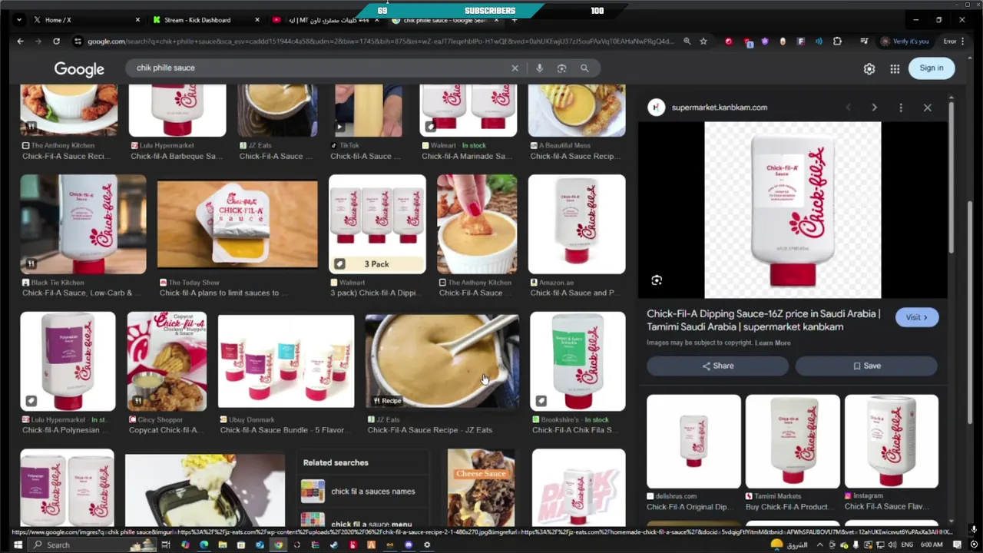Clear the Google search box with X
Image resolution: width=983 pixels, height=553 pixels.
click(x=515, y=68)
